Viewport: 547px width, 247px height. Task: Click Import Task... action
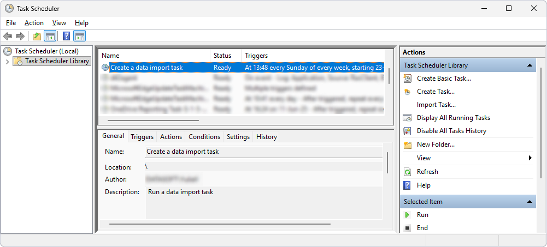(x=437, y=105)
